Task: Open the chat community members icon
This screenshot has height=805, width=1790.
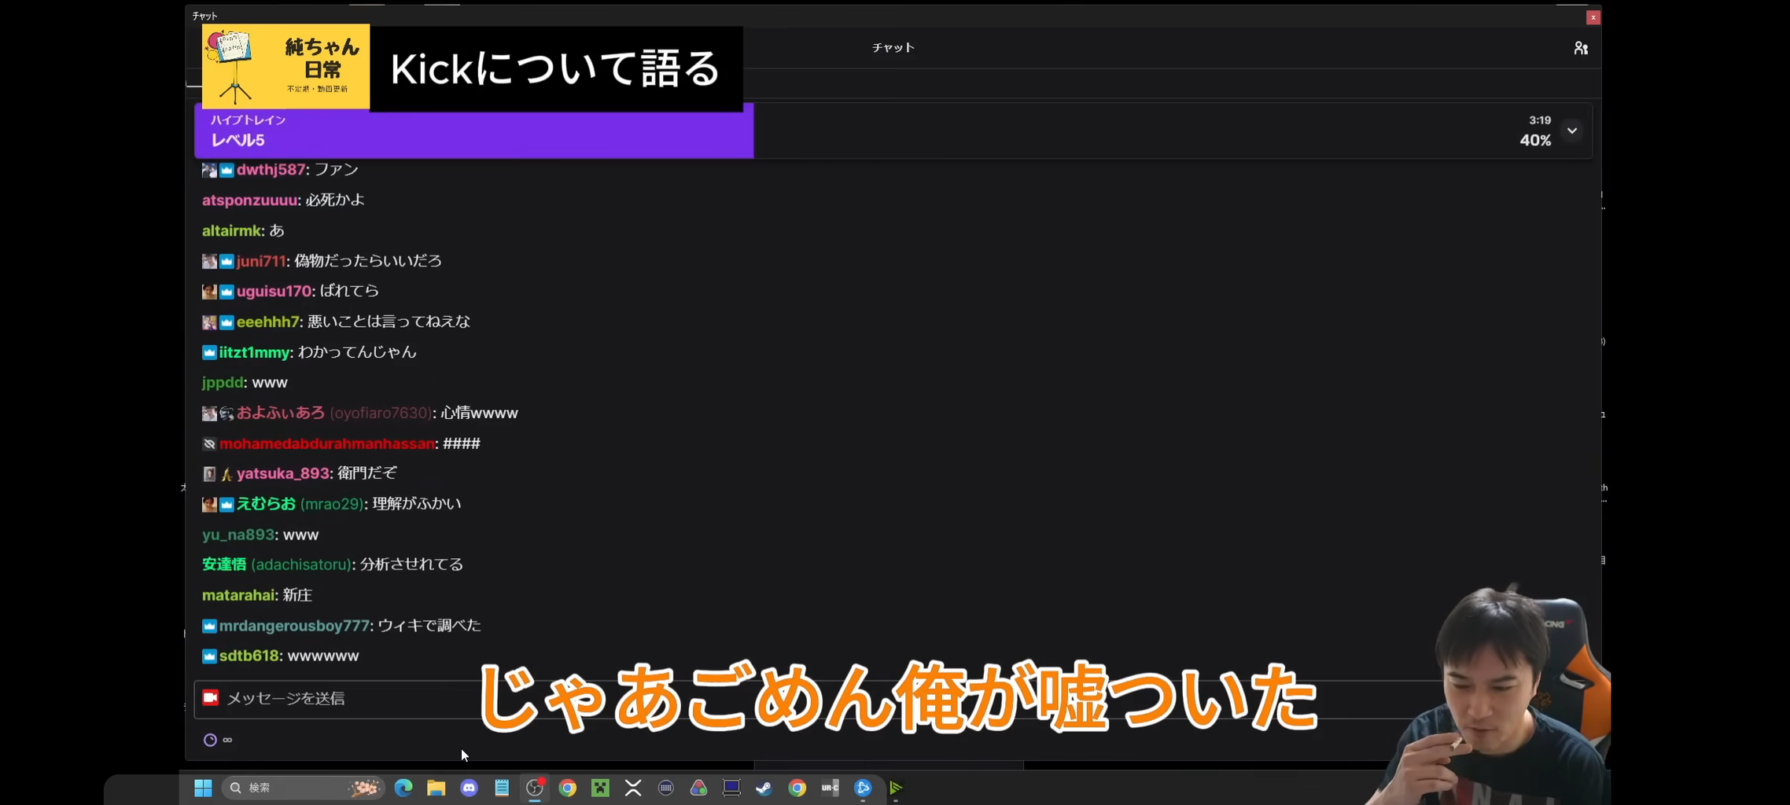Action: pos(1580,48)
